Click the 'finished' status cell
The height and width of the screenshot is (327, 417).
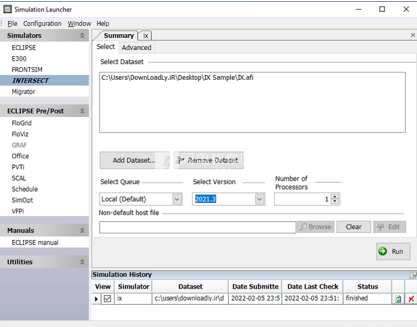click(x=368, y=299)
